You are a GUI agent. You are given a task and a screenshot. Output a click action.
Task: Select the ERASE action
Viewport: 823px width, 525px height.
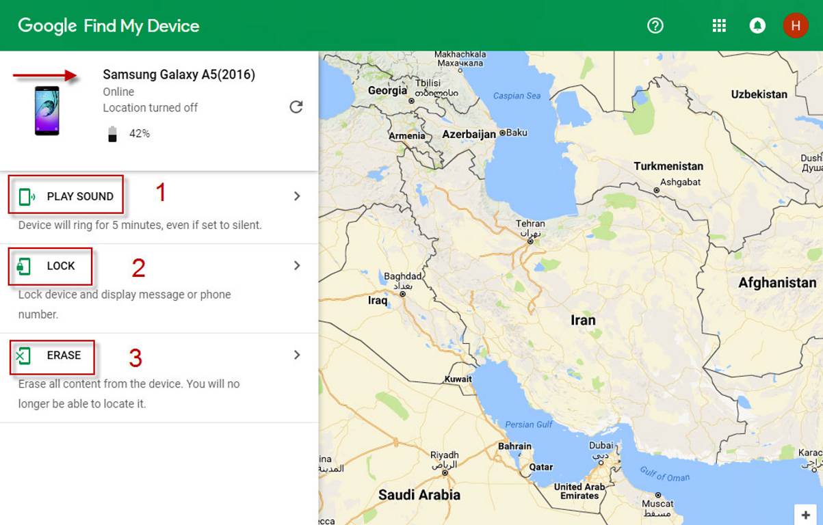[x=64, y=355]
